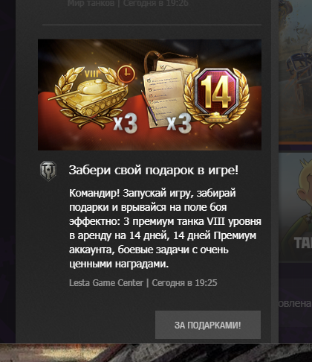Click the ЗА ПОДАРКАМИ! button
The image size is (312, 362).
(x=208, y=325)
